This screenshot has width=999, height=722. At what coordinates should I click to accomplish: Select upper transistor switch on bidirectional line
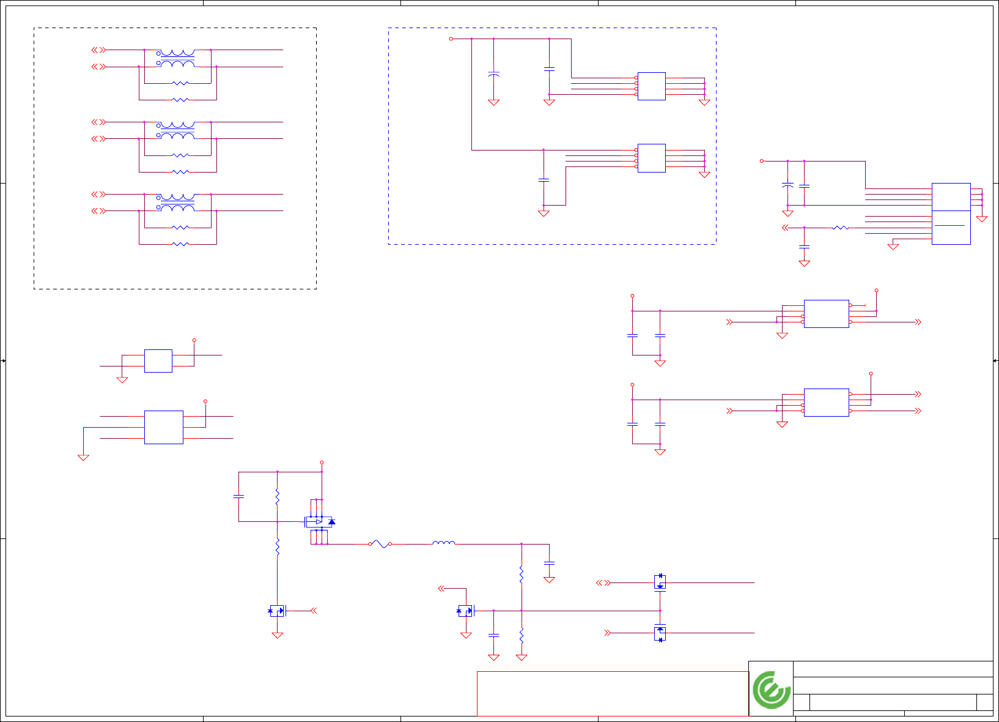(x=660, y=582)
